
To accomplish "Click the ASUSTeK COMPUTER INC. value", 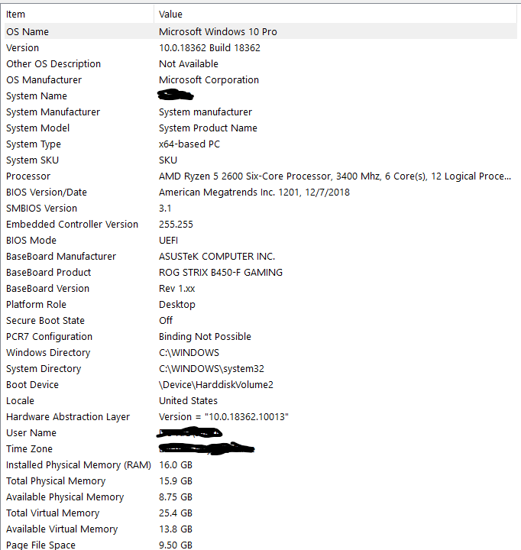I will tap(217, 257).
